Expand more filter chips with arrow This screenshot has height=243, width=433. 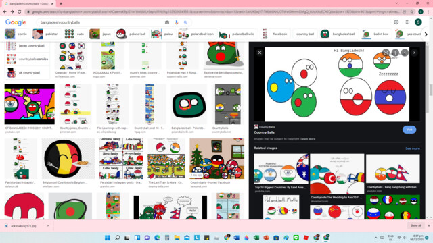pyautogui.click(x=426, y=34)
